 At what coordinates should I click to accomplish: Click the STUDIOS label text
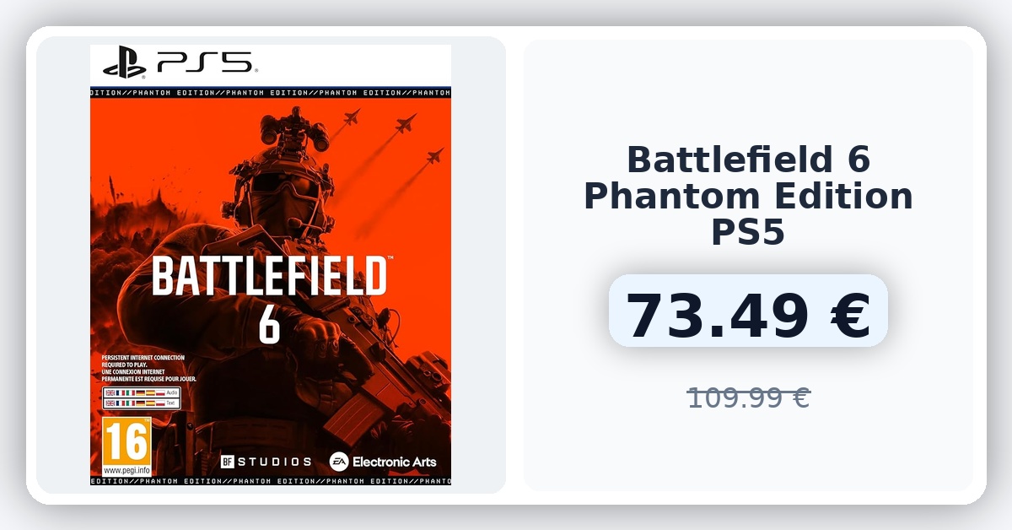[x=273, y=462]
